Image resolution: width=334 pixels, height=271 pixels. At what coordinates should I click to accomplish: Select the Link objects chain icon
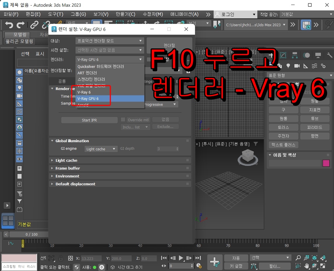[34, 25]
